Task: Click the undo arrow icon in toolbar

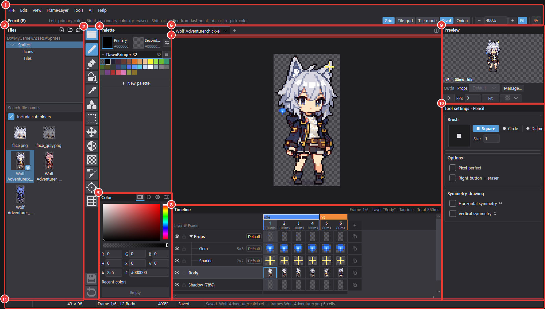Action: point(91,292)
